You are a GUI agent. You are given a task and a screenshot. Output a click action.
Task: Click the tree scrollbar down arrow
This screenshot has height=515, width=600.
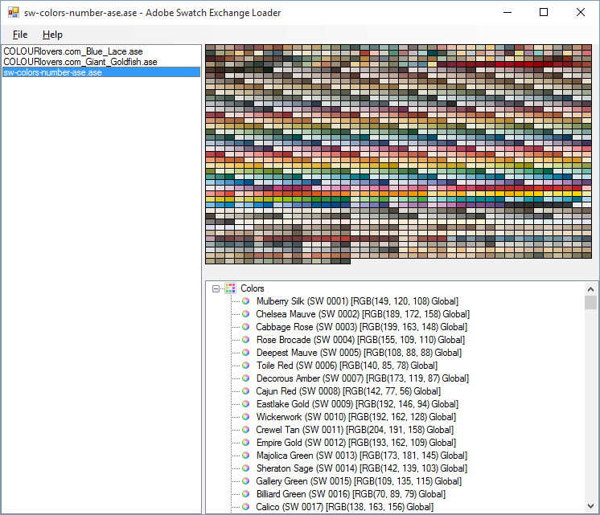[x=590, y=506]
